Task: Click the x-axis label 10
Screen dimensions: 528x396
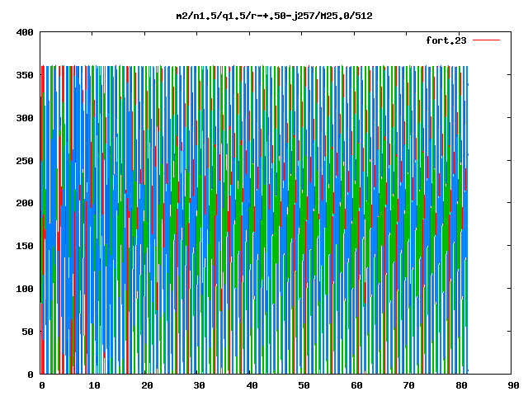Action: click(x=94, y=385)
